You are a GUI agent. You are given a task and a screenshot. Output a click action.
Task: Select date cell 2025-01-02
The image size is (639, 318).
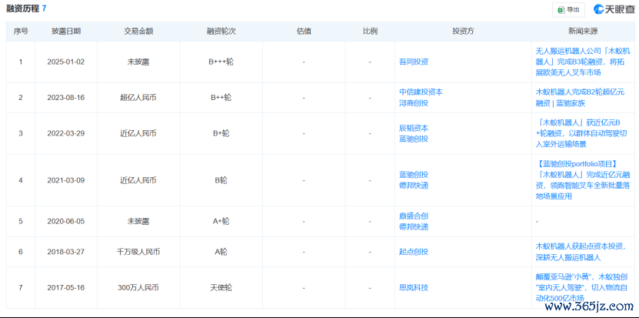[x=66, y=62]
